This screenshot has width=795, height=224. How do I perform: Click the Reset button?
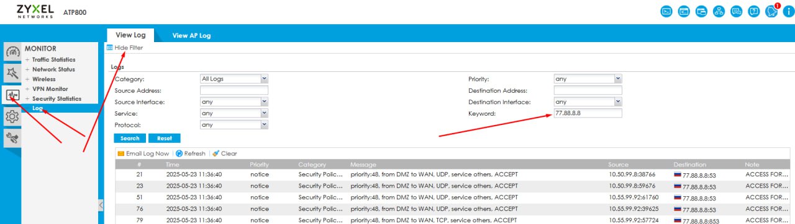[x=165, y=138]
